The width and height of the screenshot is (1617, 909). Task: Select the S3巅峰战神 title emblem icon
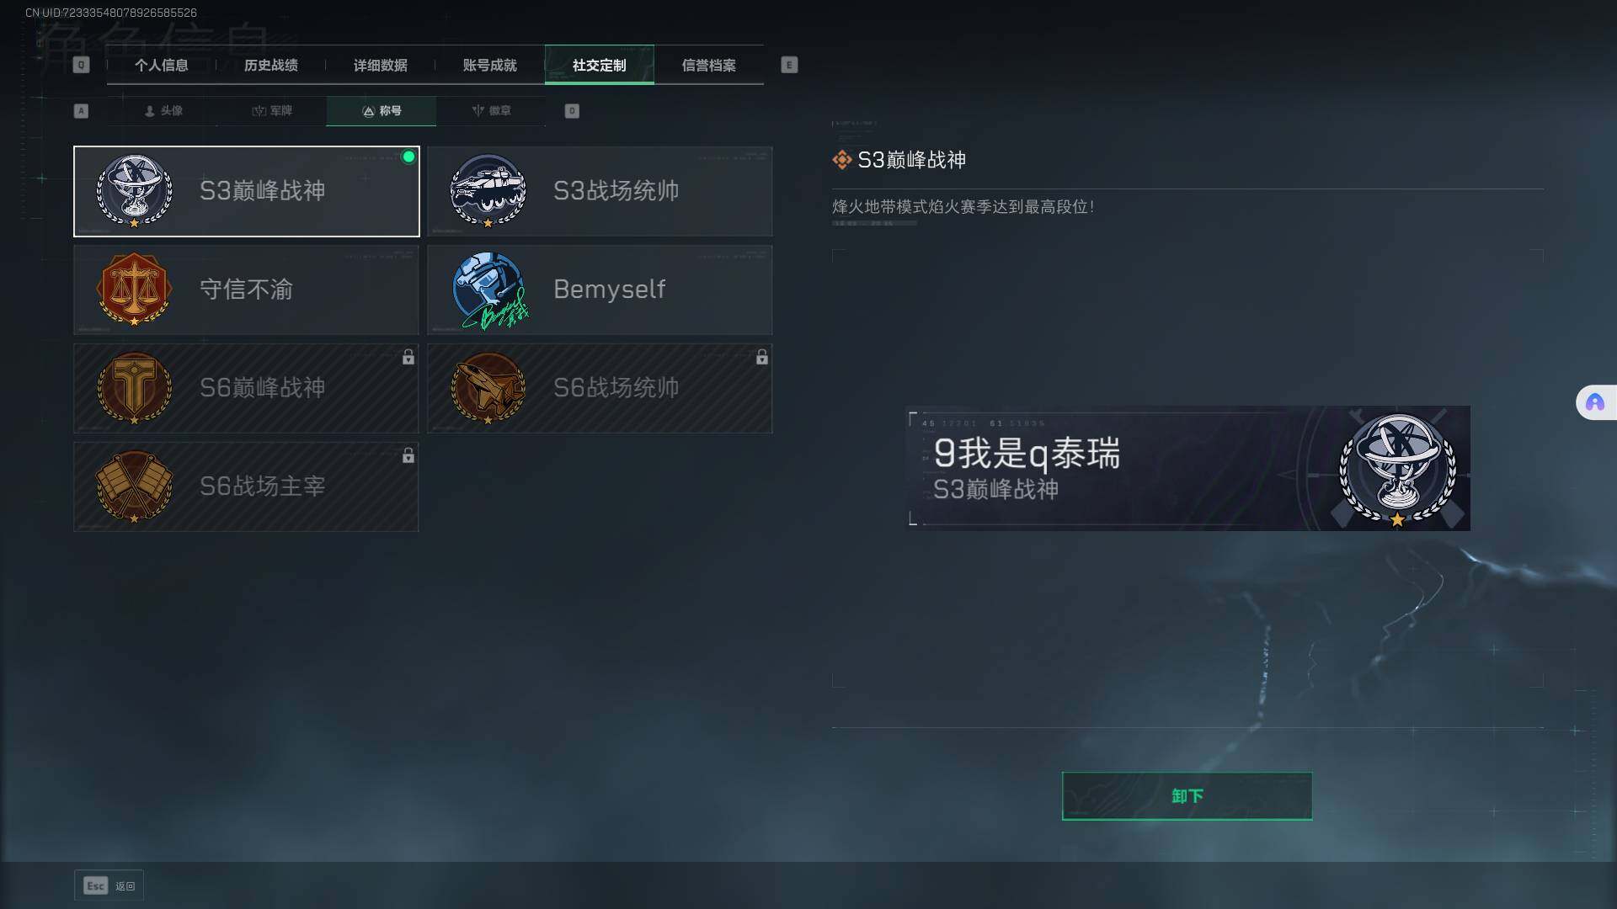click(135, 191)
